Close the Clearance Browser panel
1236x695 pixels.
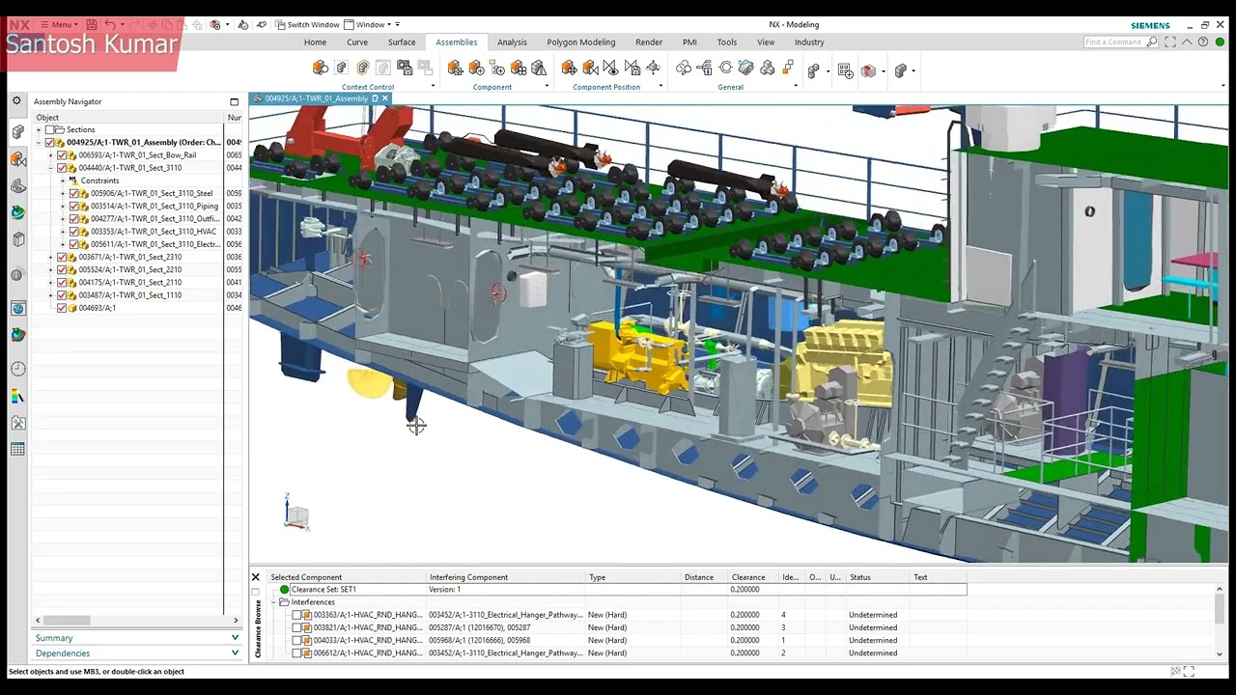pyautogui.click(x=256, y=577)
